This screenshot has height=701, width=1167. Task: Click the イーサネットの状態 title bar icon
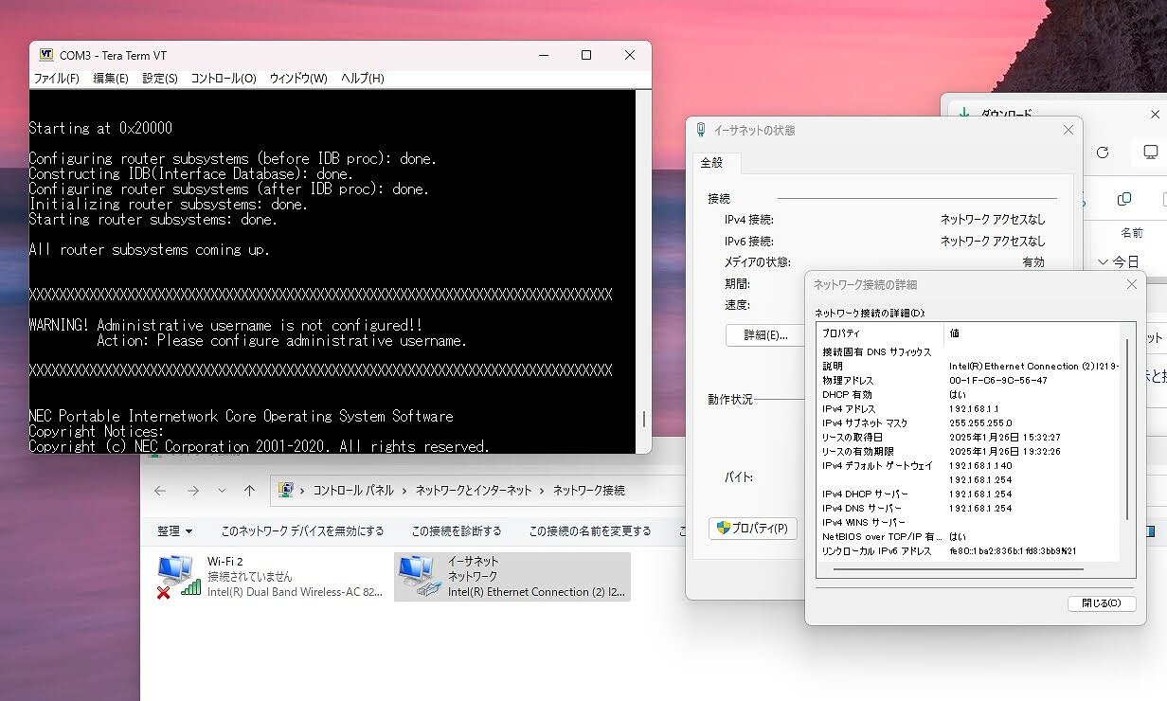[700, 130]
